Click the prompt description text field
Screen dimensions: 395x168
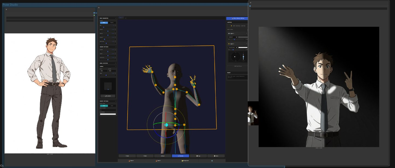pyautogui.click(x=237, y=77)
